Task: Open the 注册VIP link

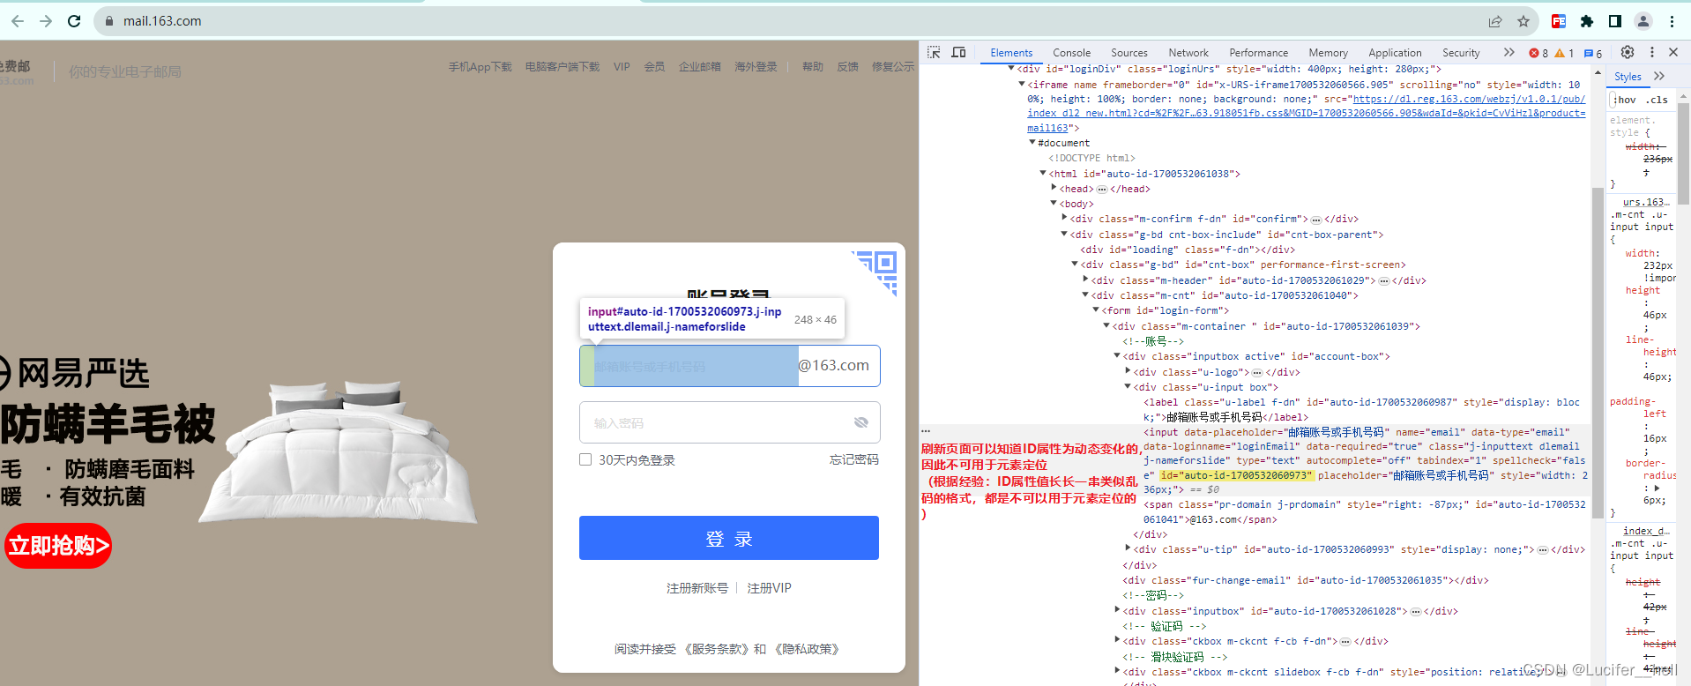Action: [x=770, y=588]
